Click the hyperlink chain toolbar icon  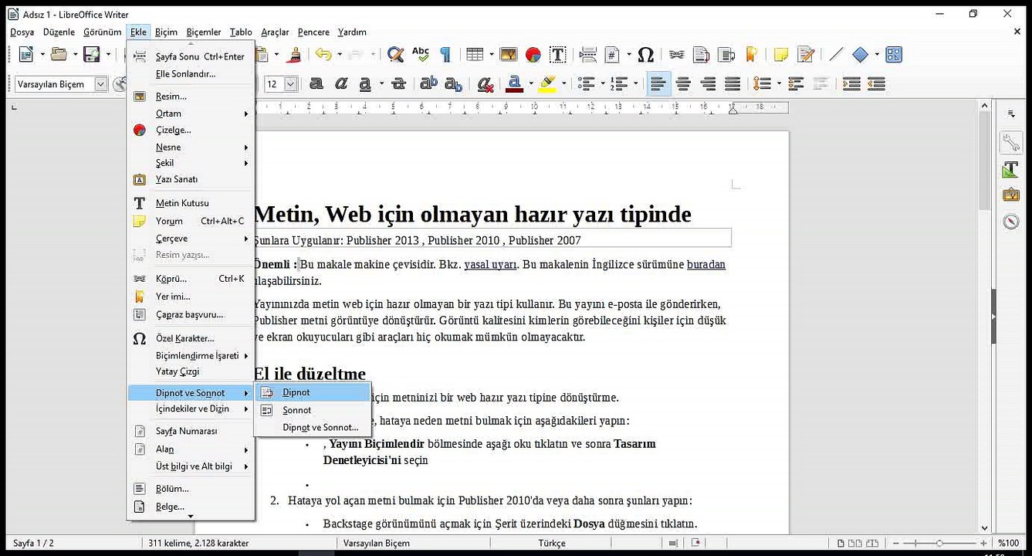point(677,55)
